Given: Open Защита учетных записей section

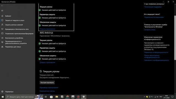Looking at the screenshot, I should pyautogui.click(x=14, y=25).
